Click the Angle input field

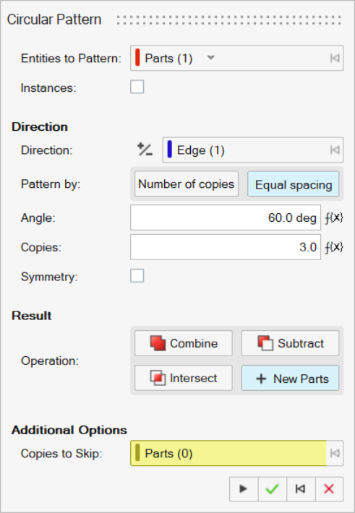(226, 217)
